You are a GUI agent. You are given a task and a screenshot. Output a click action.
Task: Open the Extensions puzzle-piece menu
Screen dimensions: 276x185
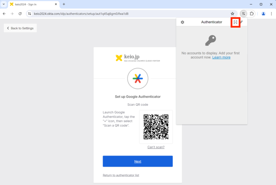[x=252, y=13]
